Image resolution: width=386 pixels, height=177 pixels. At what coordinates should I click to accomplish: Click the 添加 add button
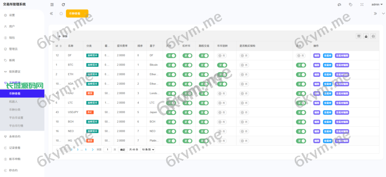tap(63, 36)
